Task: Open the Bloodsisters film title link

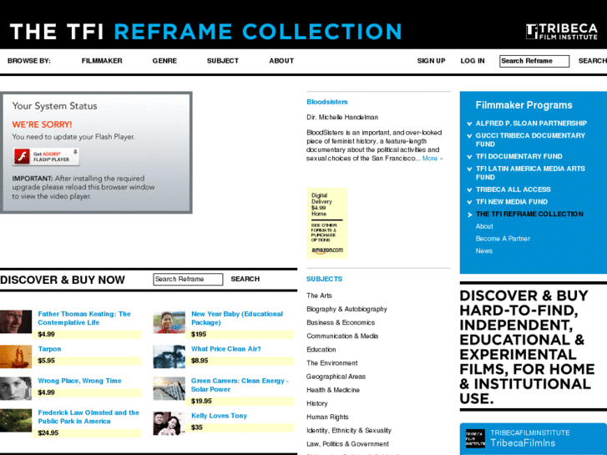Action: [327, 102]
